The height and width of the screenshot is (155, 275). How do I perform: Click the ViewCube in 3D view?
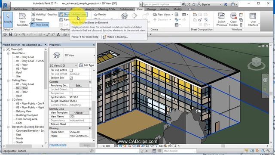click(x=256, y=62)
